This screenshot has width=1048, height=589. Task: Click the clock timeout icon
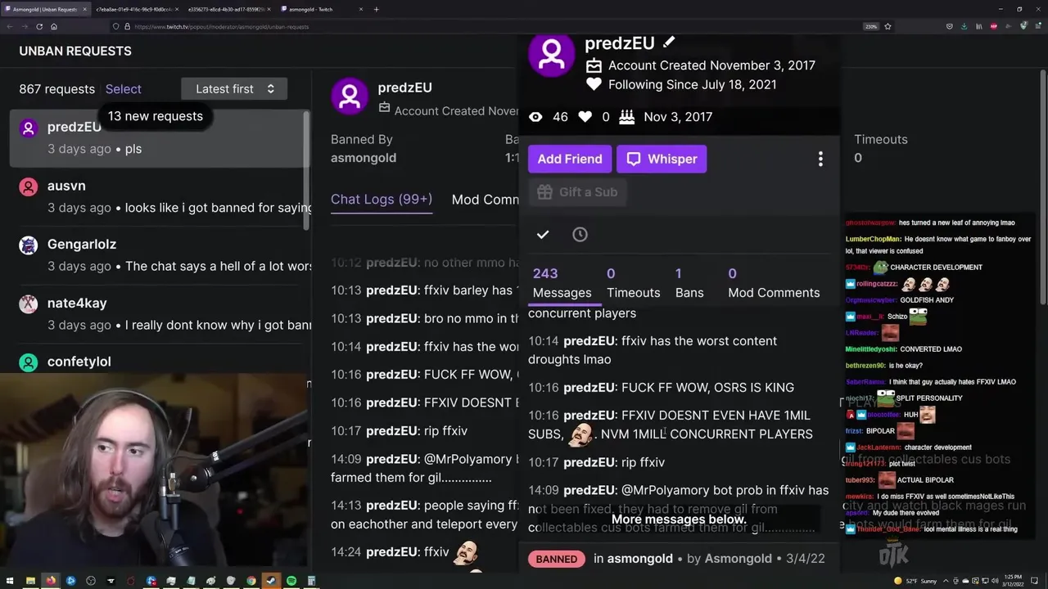pyautogui.click(x=580, y=235)
